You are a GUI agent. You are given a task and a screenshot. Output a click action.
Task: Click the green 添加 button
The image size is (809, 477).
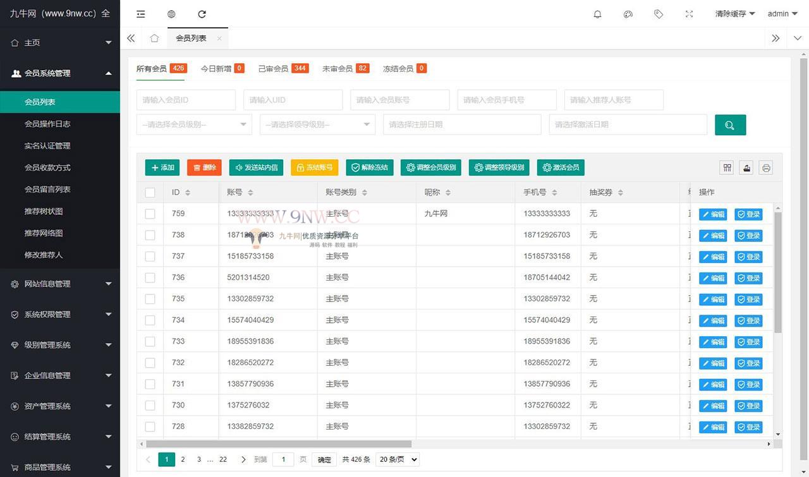162,167
